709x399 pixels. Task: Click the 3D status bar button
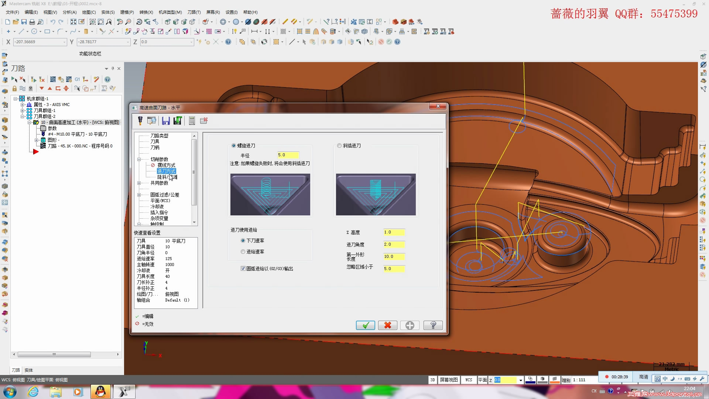pos(432,380)
